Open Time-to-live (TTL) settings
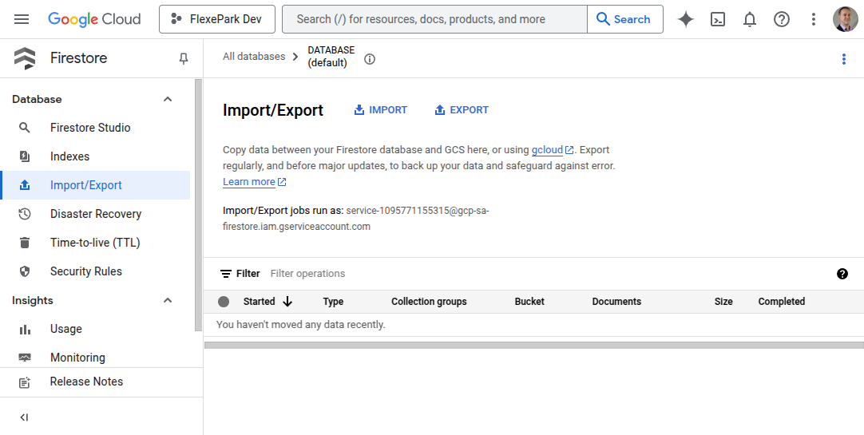Viewport: 864px width, 435px height. pos(95,243)
